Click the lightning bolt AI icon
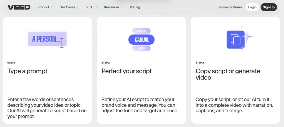 (x=87, y=7)
